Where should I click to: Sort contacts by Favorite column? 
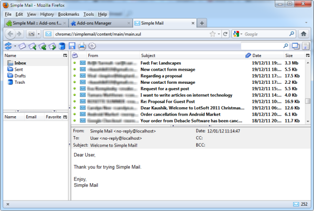[53, 117]
